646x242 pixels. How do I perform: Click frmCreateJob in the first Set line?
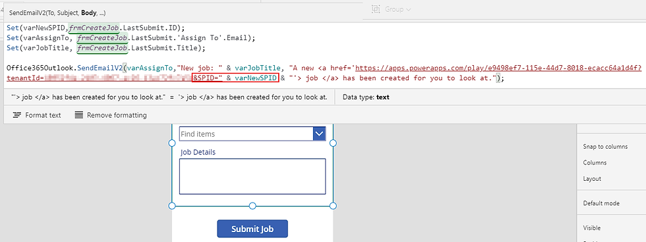[94, 28]
